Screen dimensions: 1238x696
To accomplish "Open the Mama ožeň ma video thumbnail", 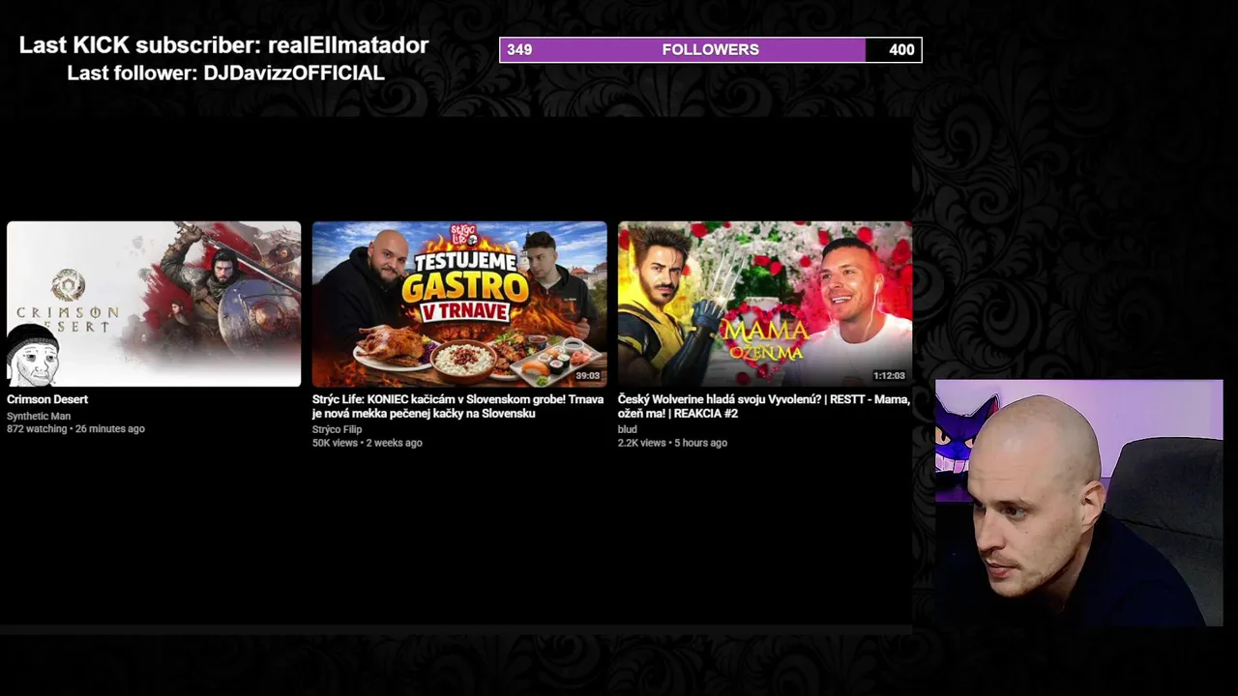I will 765,304.
